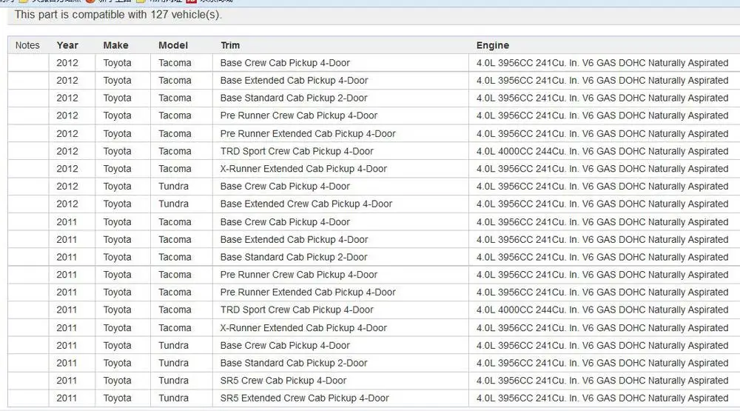The width and height of the screenshot is (740, 411).
Task: Select 2011 'Pre Runner Extended Cab Pickup 4-Door' trim
Action: pyautogui.click(x=308, y=292)
